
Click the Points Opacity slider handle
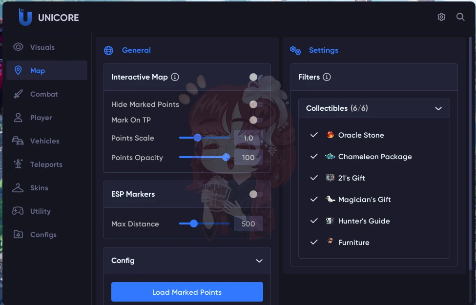226,157
